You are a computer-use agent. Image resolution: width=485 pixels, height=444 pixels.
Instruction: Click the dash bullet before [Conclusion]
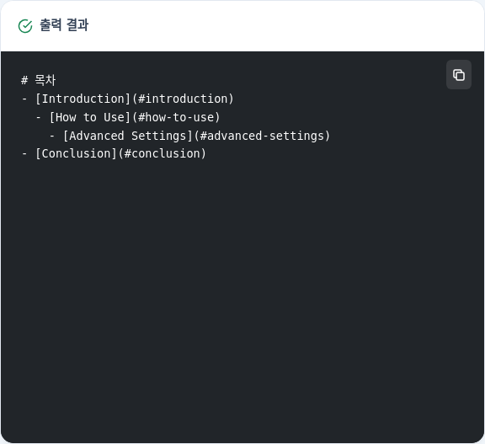coord(24,154)
